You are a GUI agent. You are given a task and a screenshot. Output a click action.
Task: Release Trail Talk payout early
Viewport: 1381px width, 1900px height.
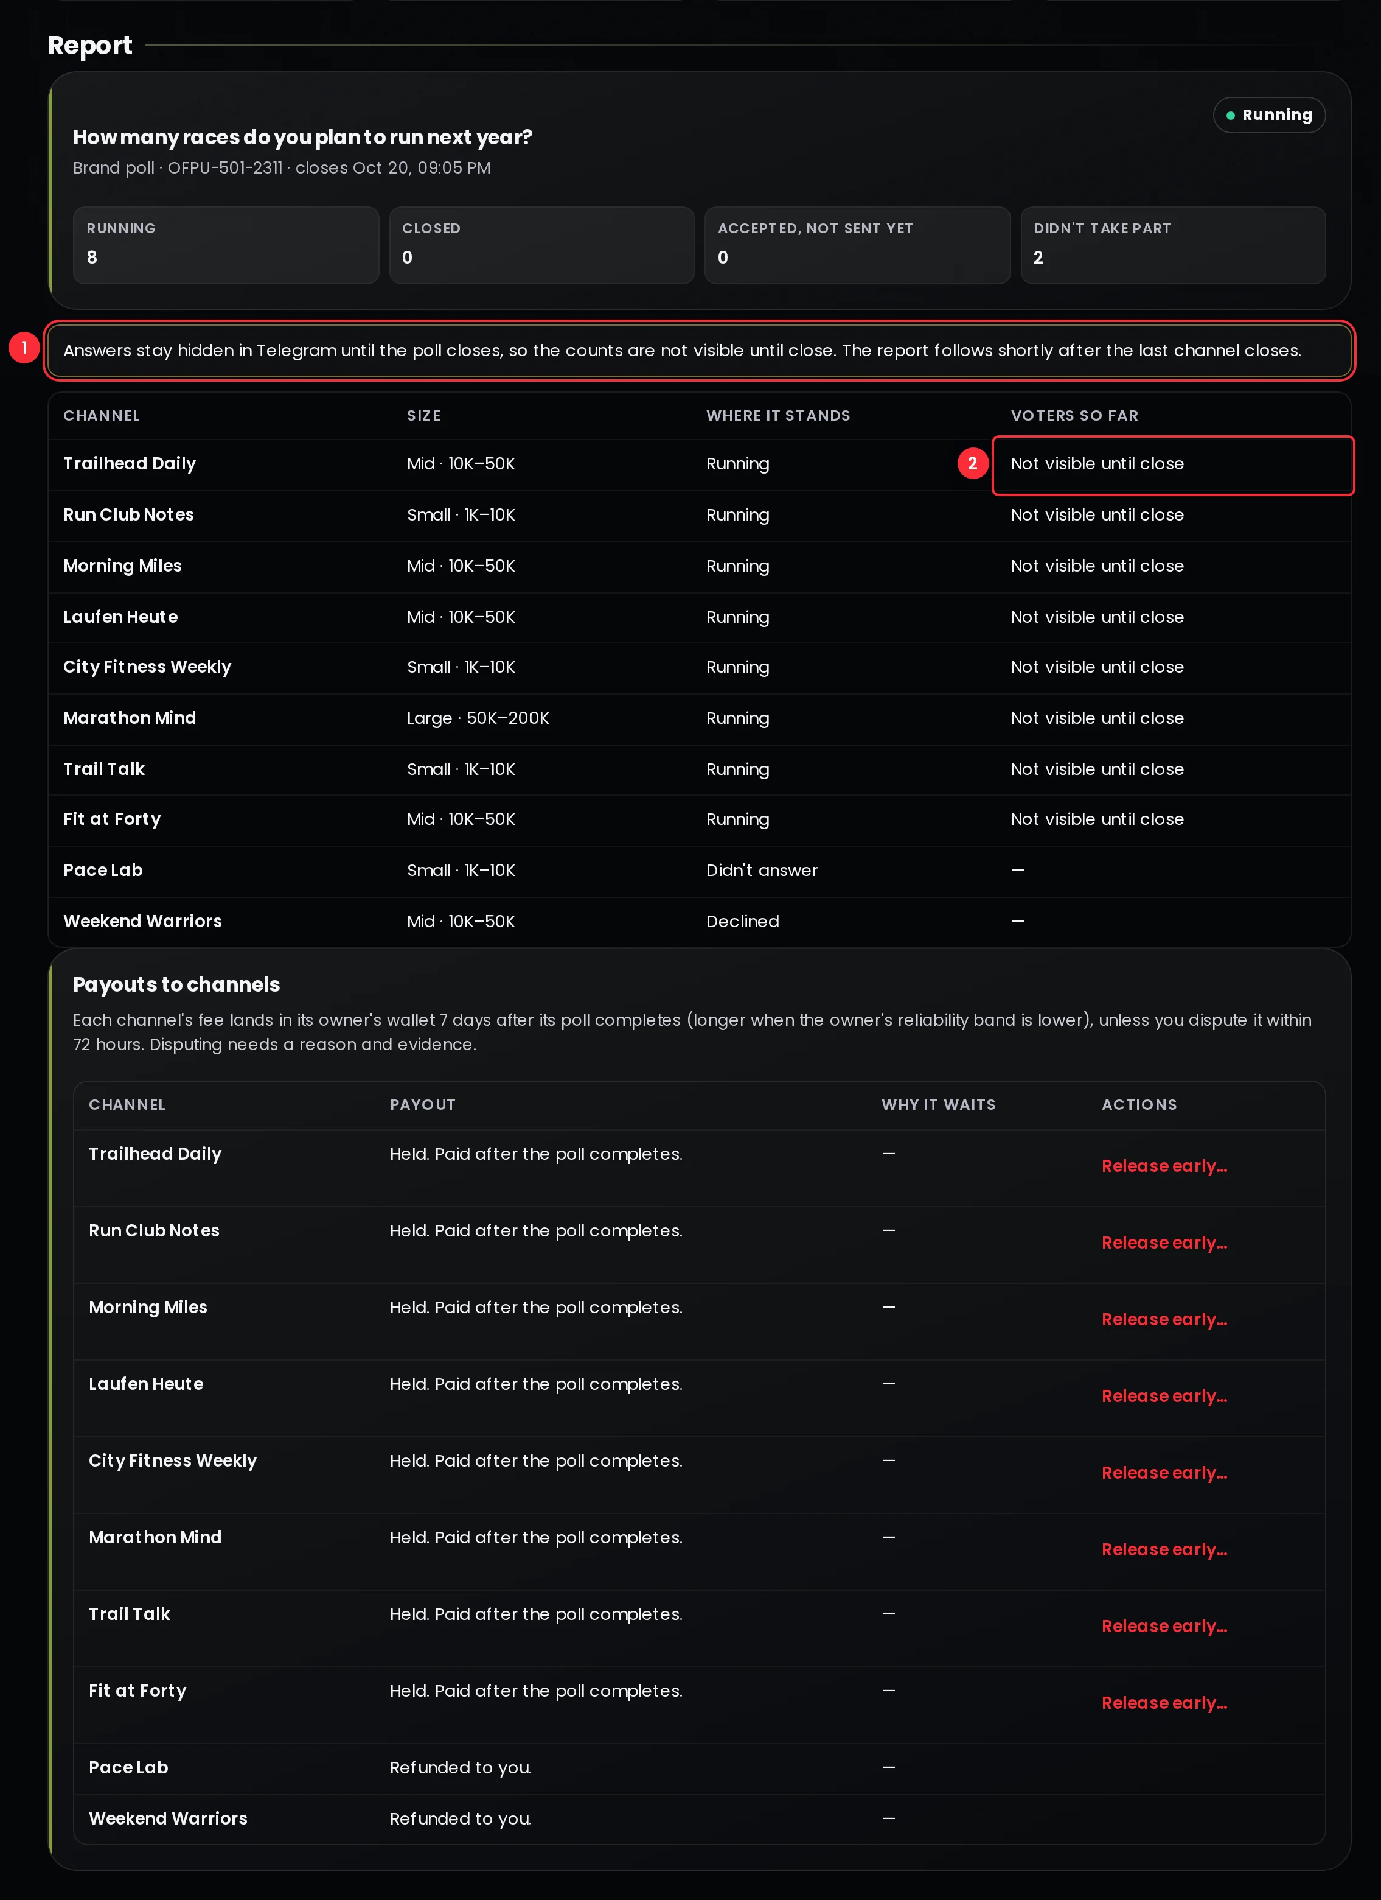pos(1163,1626)
